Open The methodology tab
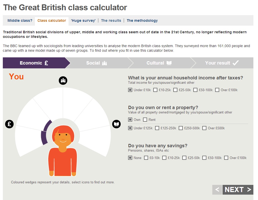The image size is (258, 200). coord(142,20)
